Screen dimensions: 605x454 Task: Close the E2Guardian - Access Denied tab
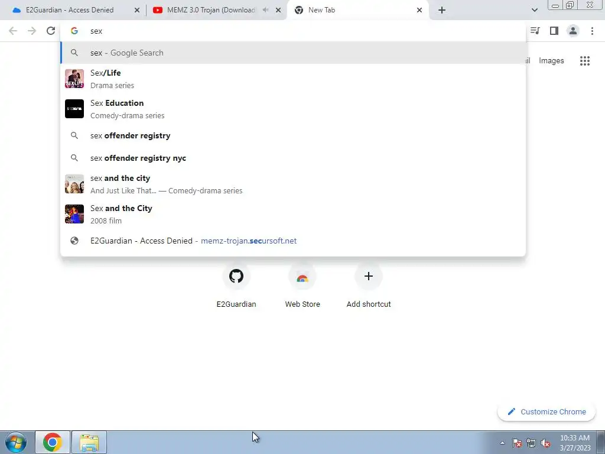point(136,10)
